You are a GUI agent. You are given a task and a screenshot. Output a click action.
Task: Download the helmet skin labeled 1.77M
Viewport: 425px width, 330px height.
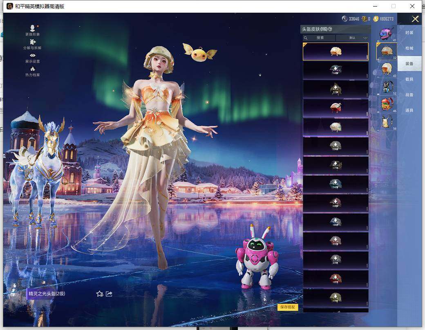(x=336, y=165)
